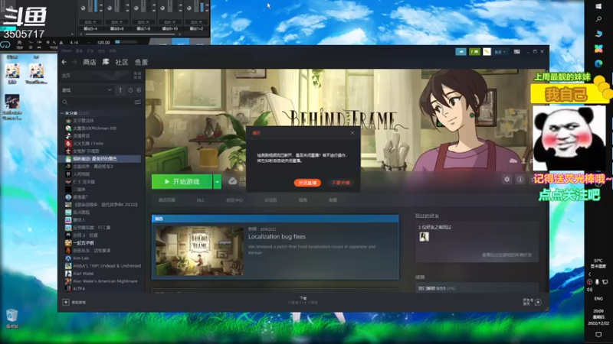
Task: Open advanced library filter options icon
Action: click(138, 102)
